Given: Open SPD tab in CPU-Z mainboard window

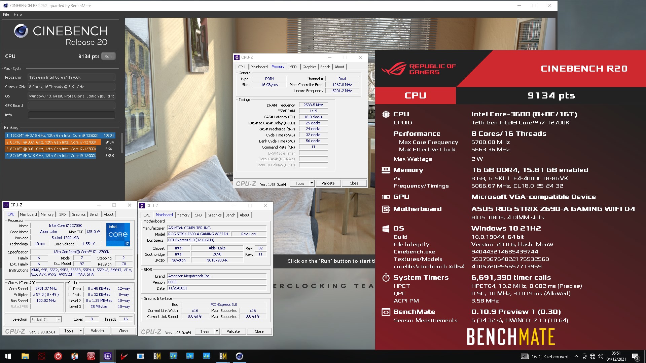Looking at the screenshot, I should (199, 215).
